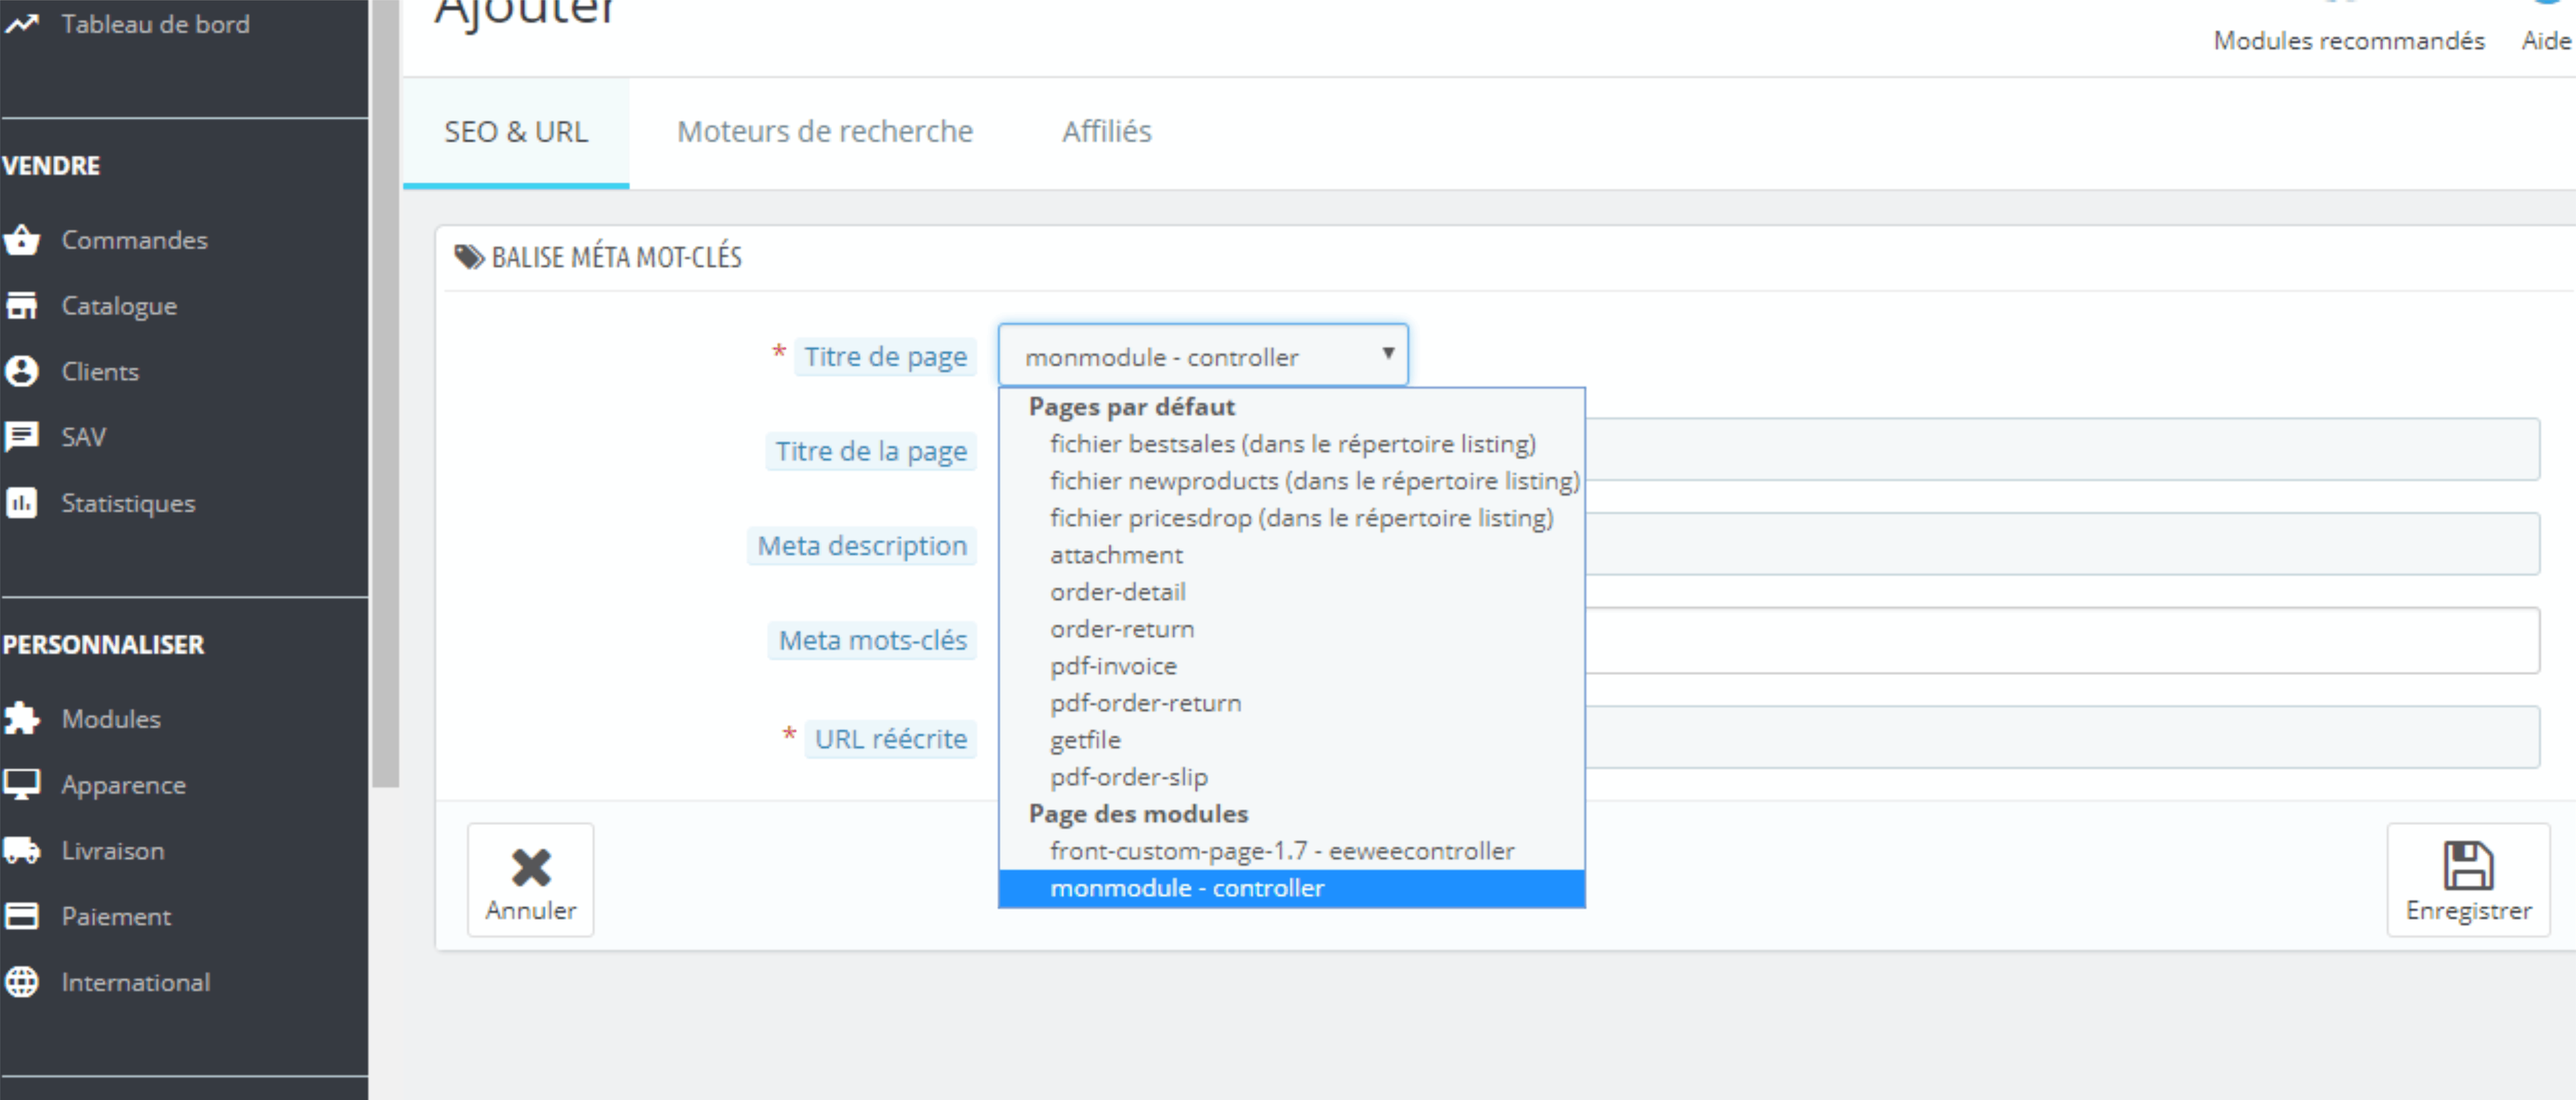The width and height of the screenshot is (2576, 1100).
Task: Click the International globe icon
Action: click(22, 982)
